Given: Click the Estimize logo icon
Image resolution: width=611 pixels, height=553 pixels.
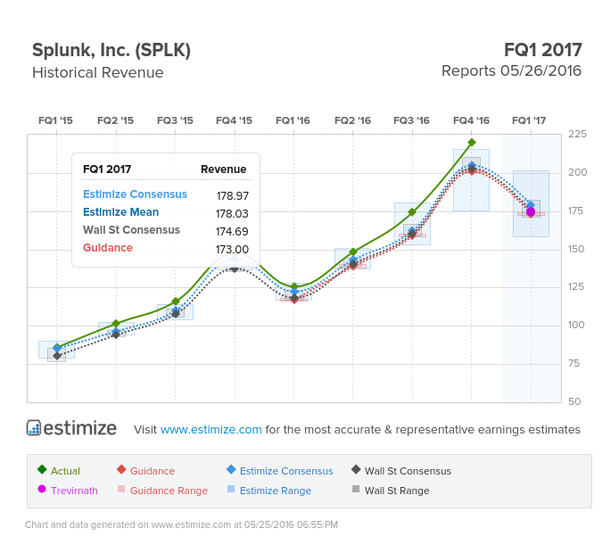Looking at the screenshot, I should [34, 427].
